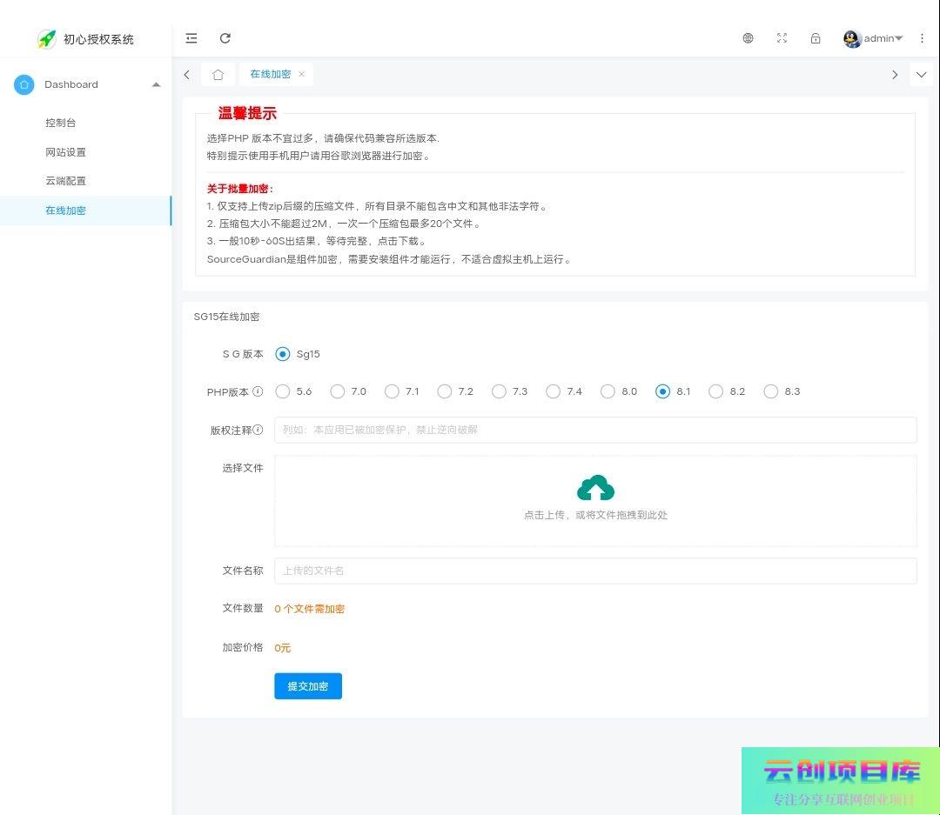940x815 pixels.
Task: Close the 在线加密 tab
Action: (302, 75)
